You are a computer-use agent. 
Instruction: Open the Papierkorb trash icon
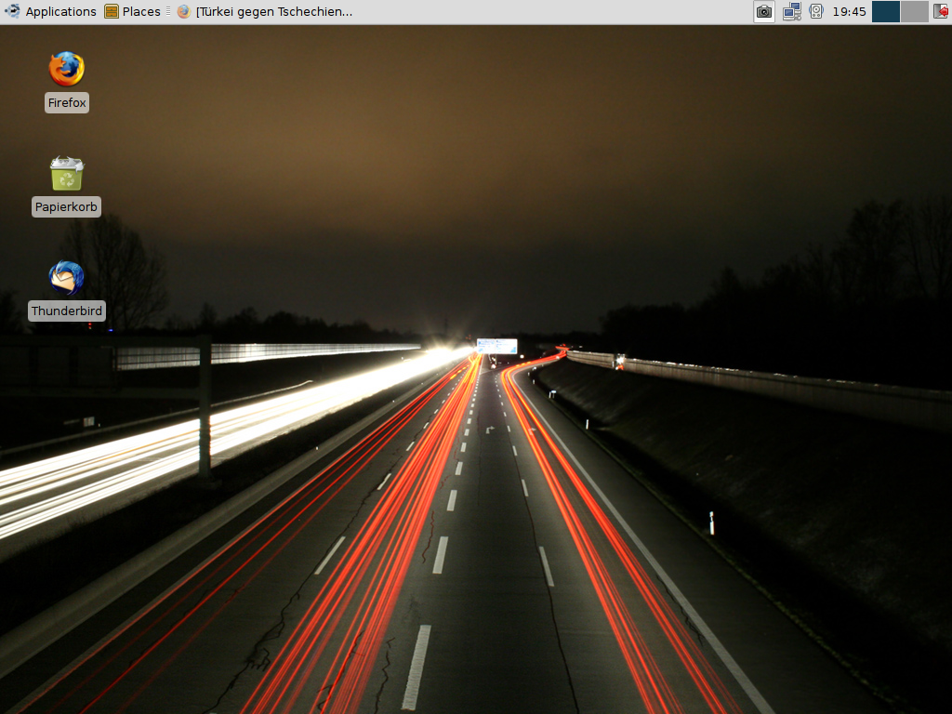66,174
